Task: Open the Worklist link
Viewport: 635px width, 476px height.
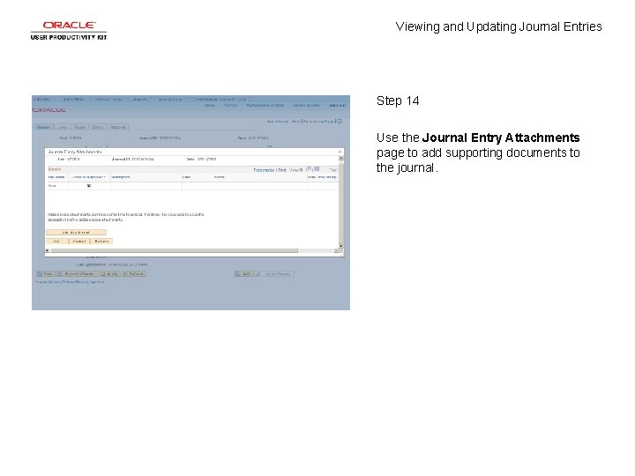Action: tap(230, 105)
